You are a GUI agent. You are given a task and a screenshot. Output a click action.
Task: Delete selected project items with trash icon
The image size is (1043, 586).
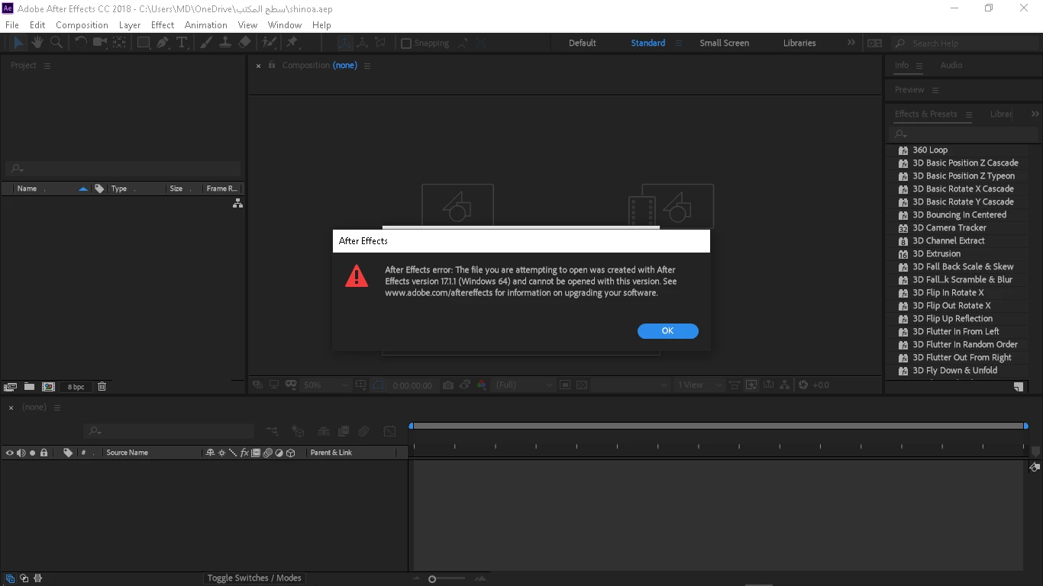[x=102, y=387]
